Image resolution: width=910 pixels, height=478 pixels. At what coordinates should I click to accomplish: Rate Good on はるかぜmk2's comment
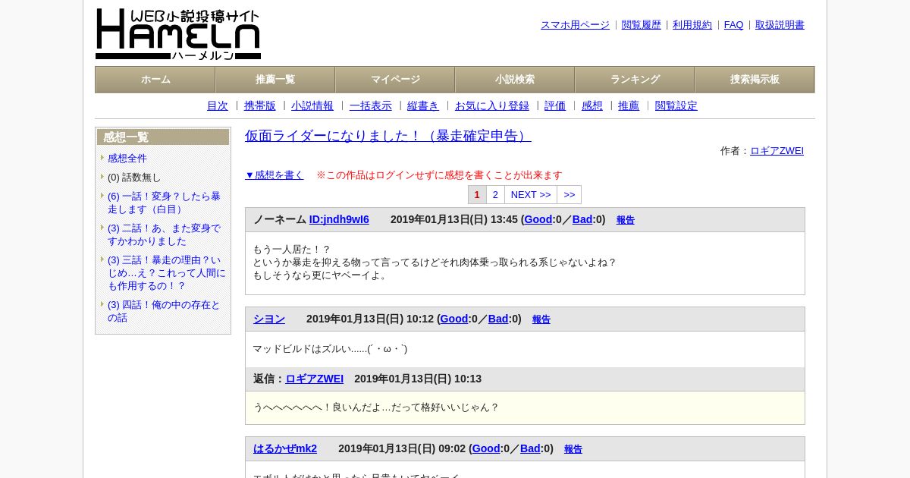click(x=486, y=449)
